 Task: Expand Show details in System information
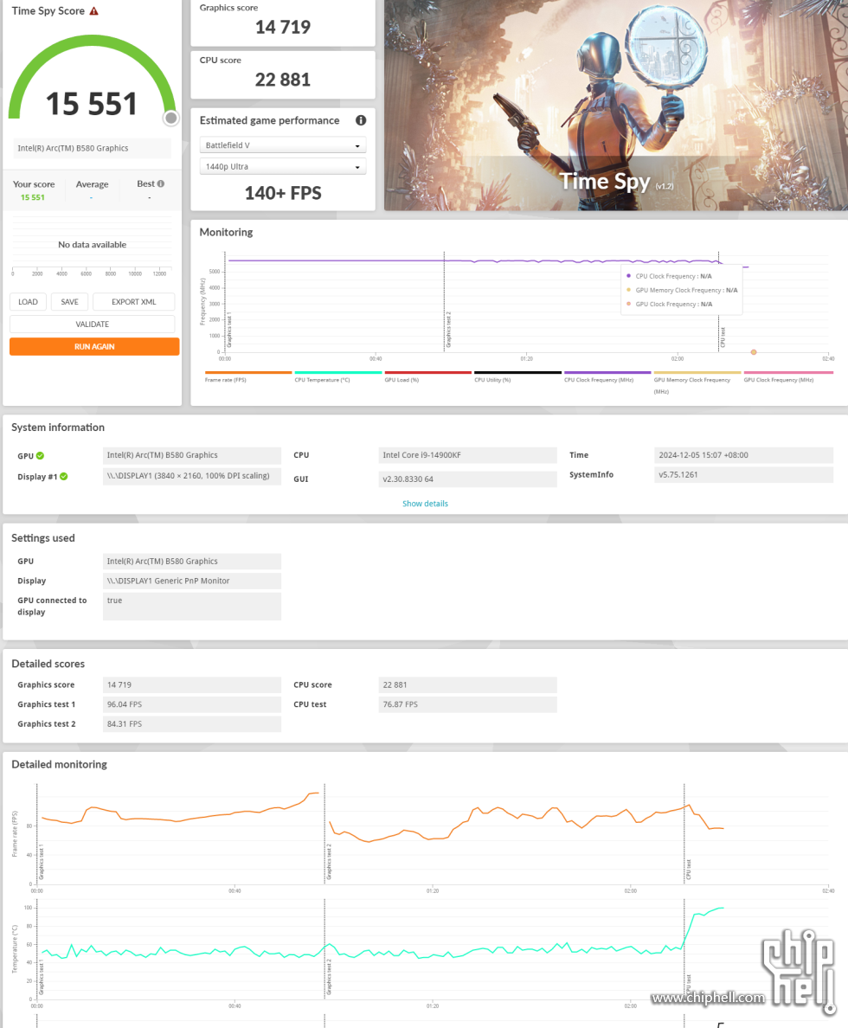point(425,503)
